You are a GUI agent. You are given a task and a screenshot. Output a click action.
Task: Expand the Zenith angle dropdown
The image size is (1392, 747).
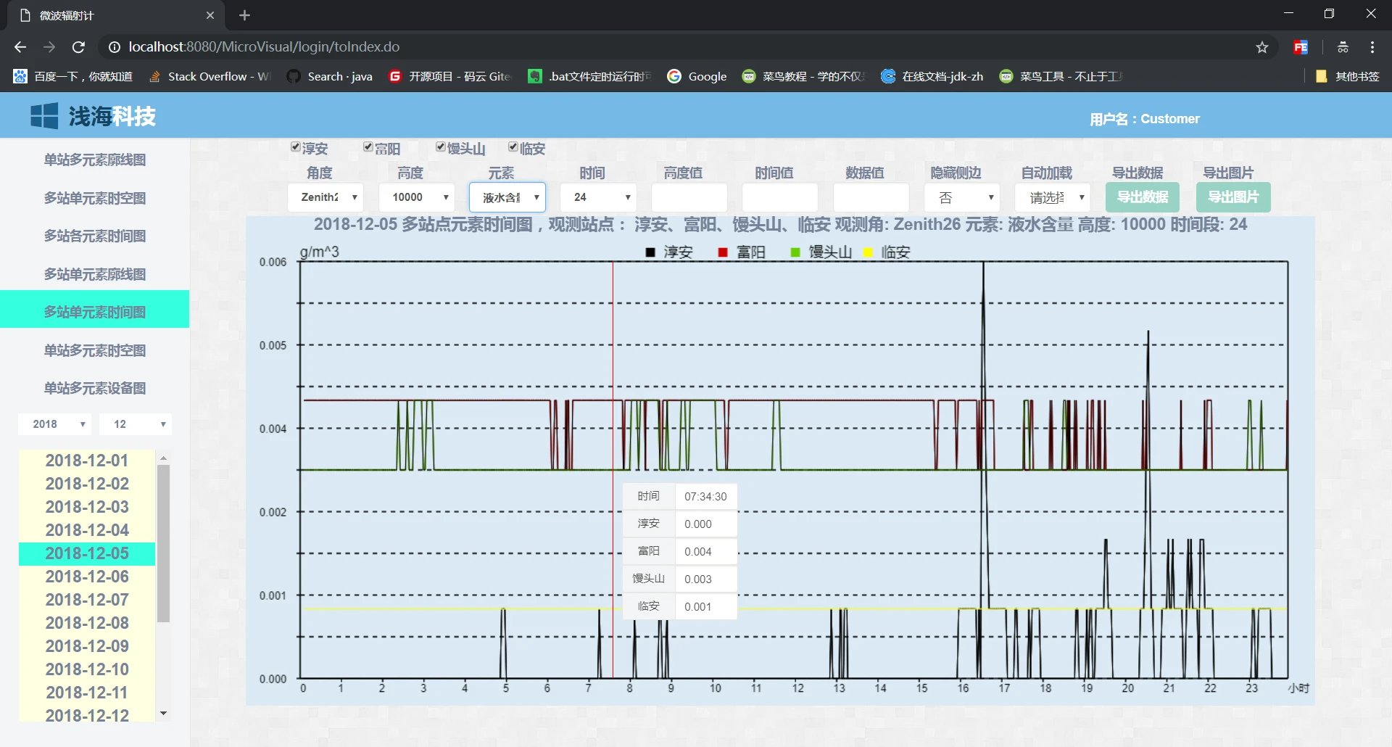tap(325, 197)
